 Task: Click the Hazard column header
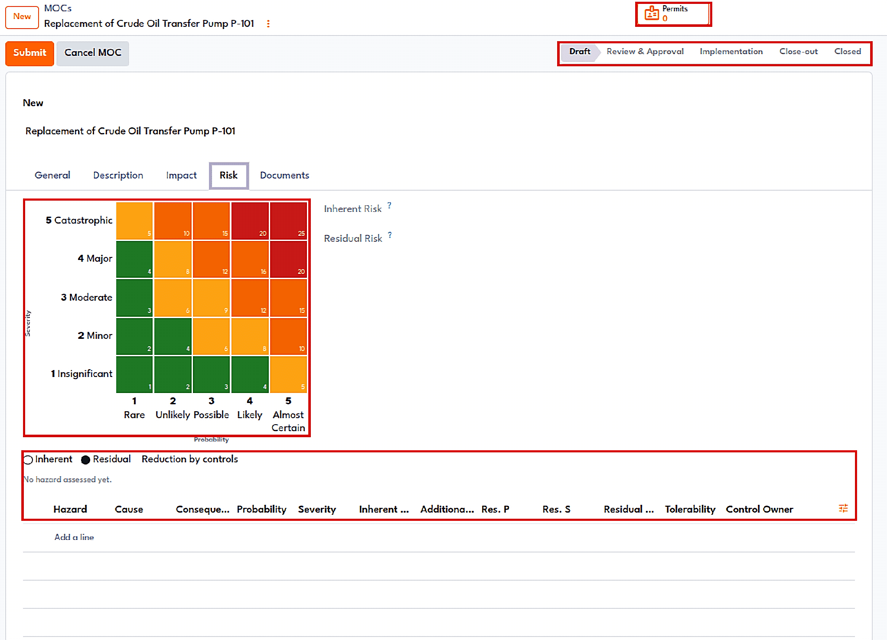pos(70,509)
